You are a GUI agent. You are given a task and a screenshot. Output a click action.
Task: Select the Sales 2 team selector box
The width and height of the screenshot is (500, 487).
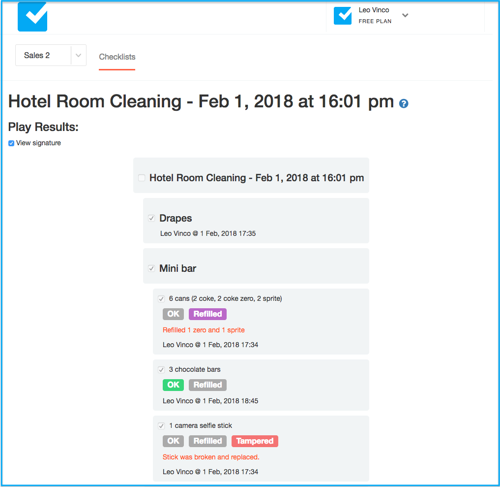tap(51, 55)
